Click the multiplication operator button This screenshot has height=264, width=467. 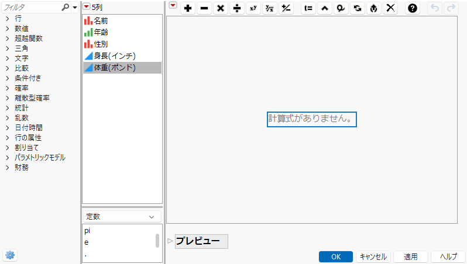tap(221, 8)
